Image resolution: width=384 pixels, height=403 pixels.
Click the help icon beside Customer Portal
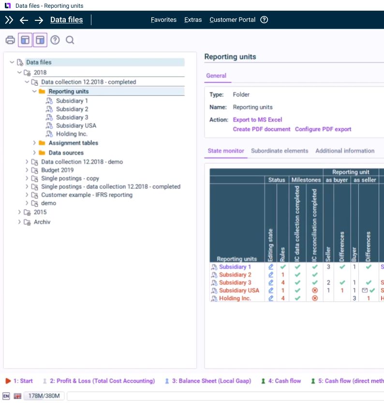pos(264,20)
